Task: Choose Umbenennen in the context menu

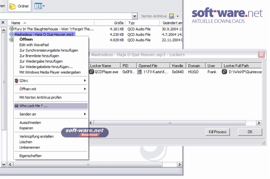Action: pos(51,147)
